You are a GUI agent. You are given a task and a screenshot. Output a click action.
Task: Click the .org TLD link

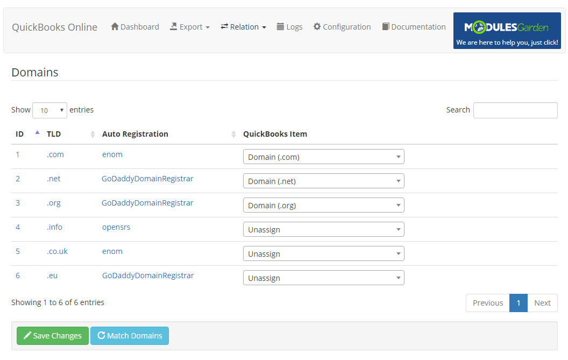[x=54, y=203]
